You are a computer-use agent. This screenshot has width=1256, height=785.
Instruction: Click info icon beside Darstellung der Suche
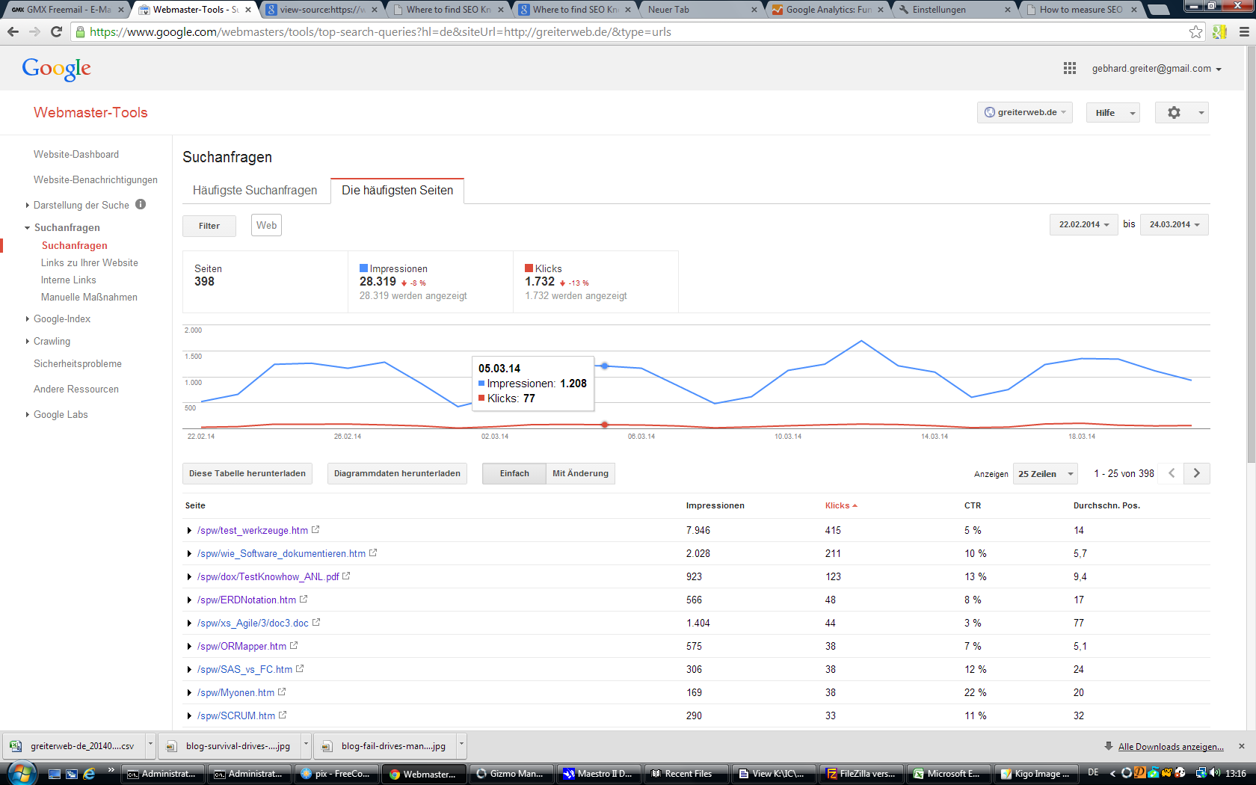(x=141, y=204)
